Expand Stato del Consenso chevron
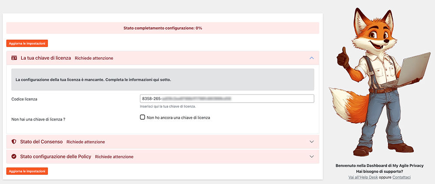 (311, 142)
